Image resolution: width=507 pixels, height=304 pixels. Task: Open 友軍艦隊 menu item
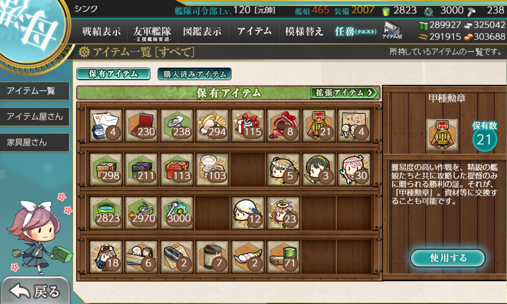[152, 31]
